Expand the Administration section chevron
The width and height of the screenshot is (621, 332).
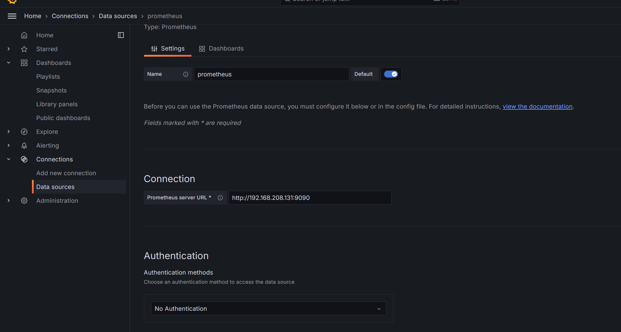pos(9,201)
